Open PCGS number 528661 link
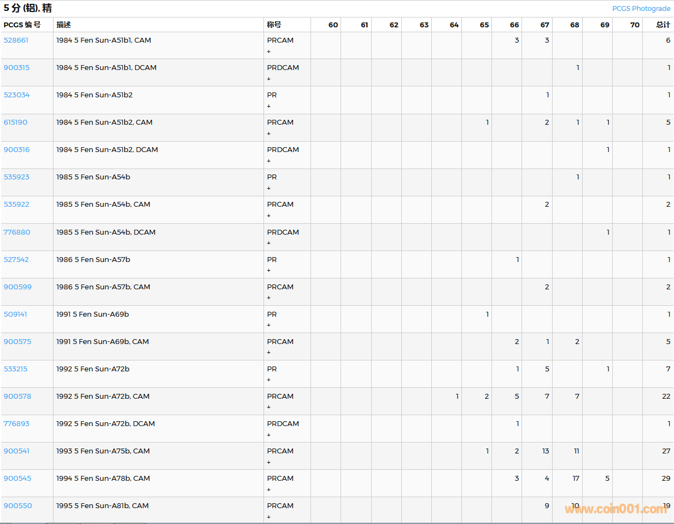Image resolution: width=674 pixels, height=524 pixels. click(x=16, y=40)
